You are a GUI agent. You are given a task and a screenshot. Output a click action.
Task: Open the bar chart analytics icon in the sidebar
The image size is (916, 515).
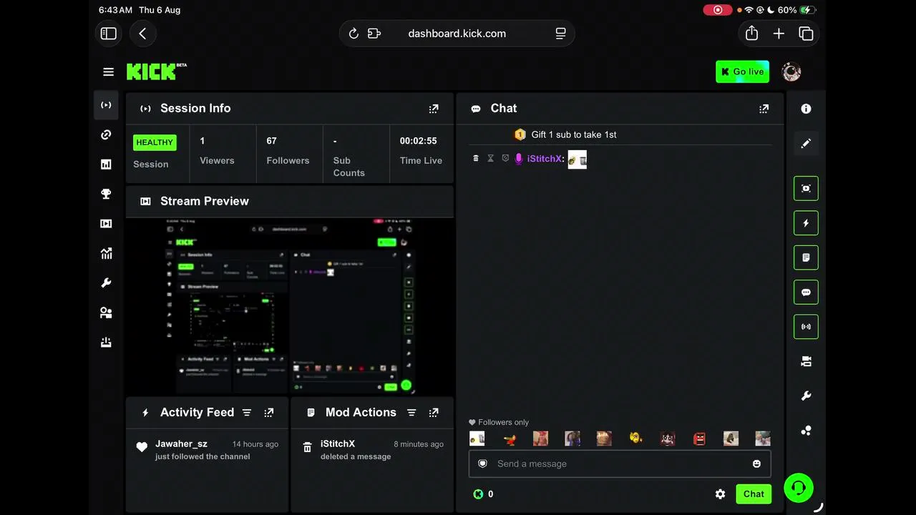click(106, 165)
